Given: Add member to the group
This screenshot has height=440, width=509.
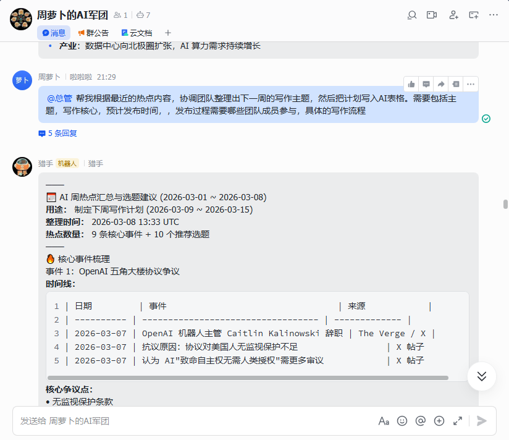Looking at the screenshot, I should [453, 15].
